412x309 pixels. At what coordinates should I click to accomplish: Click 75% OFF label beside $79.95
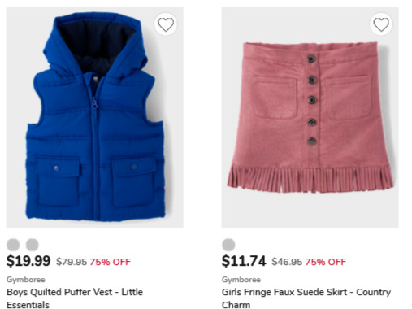tap(110, 262)
